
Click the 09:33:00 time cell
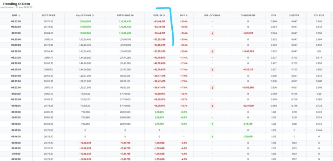click(16, 21)
